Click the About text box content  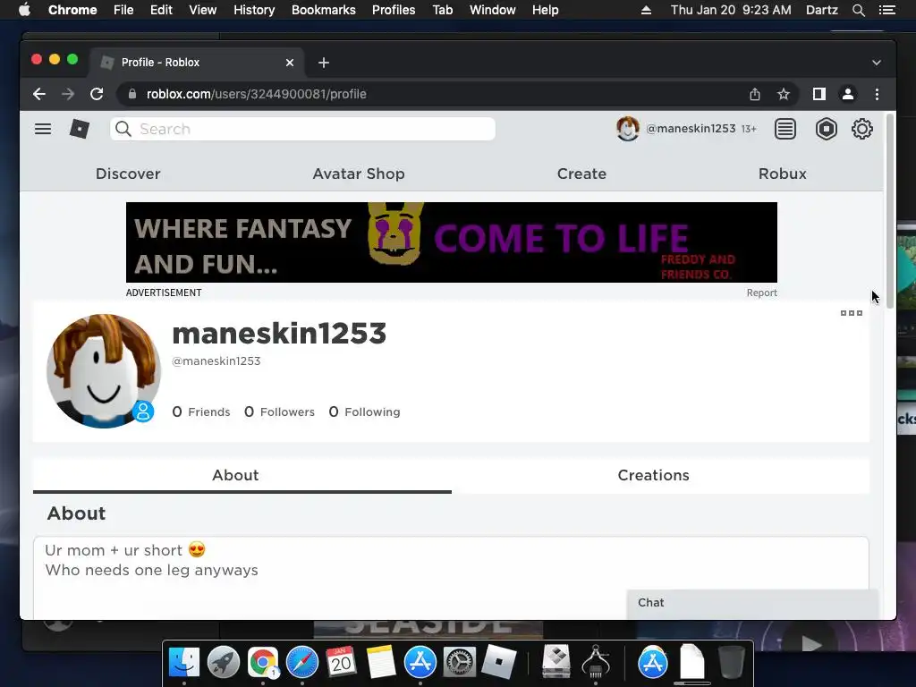(x=451, y=577)
